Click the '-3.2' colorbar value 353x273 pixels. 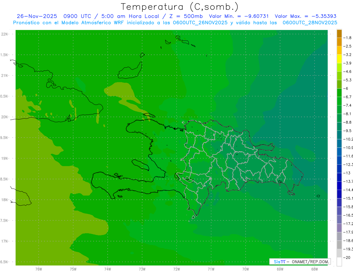[x=348, y=54]
